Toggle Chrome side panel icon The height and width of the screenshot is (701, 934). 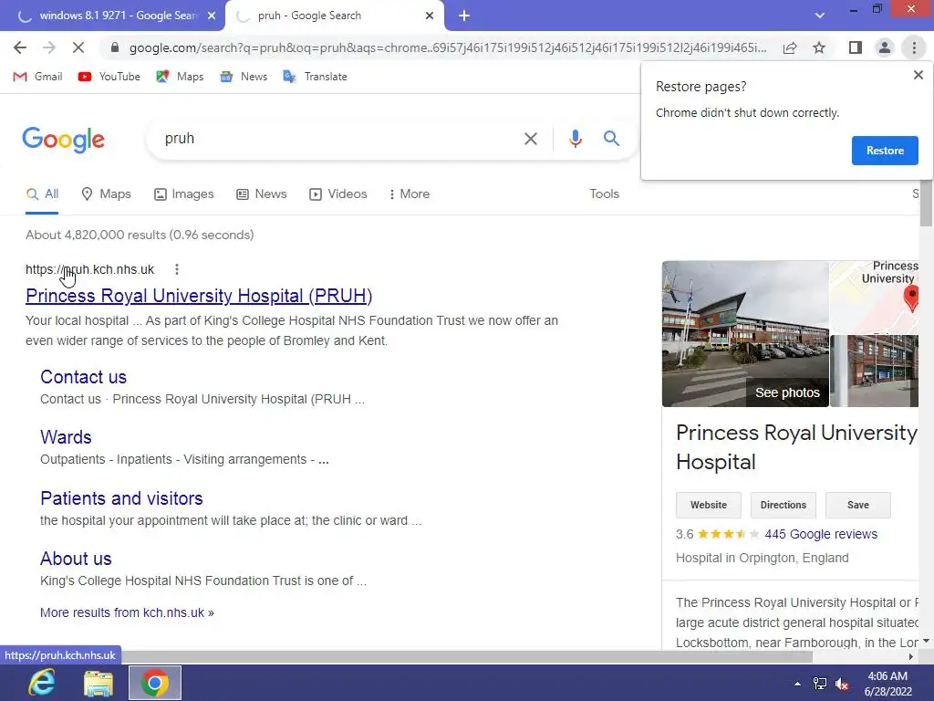click(856, 47)
